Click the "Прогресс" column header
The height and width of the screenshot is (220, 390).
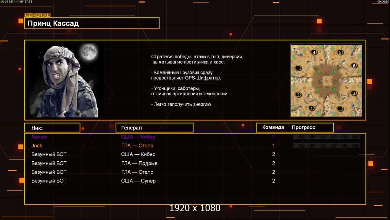coord(303,127)
